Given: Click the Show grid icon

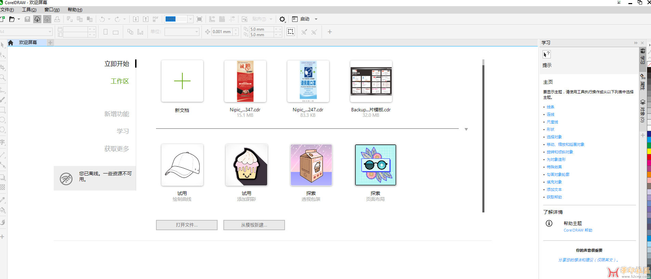Looking at the screenshot, I should (x=222, y=19).
